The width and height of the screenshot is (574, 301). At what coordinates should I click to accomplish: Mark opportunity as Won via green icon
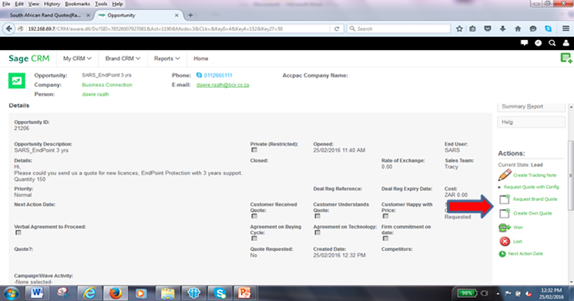point(505,228)
